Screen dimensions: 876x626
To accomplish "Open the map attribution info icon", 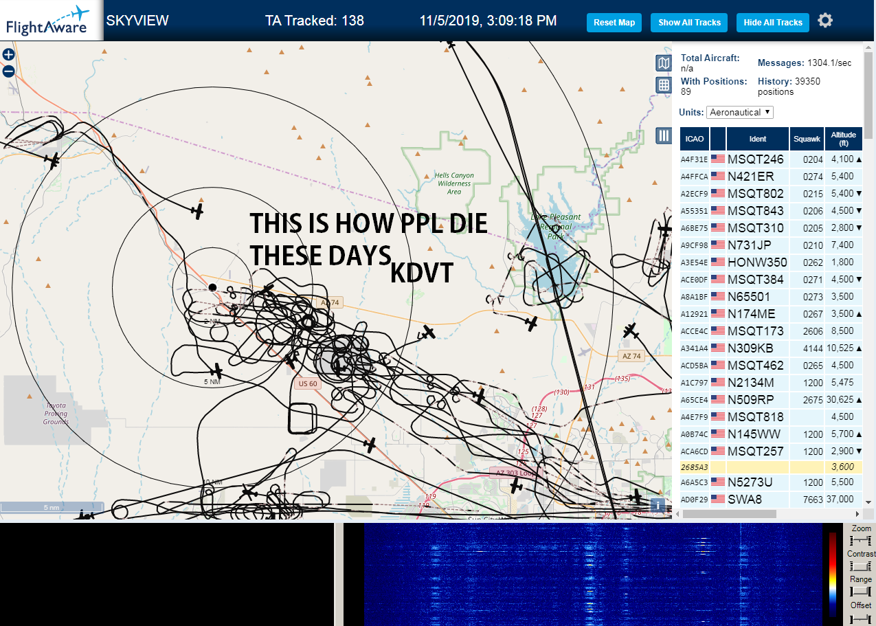I will click(x=657, y=506).
